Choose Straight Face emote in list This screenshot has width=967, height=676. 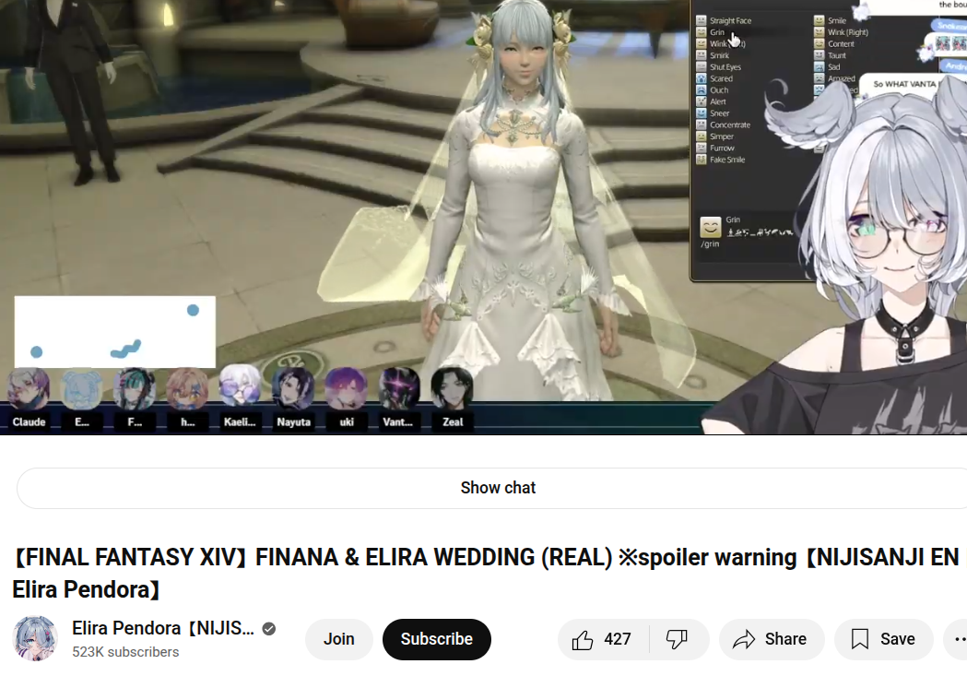tap(724, 20)
